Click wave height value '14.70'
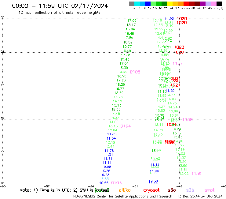226x199 pixels. click(158, 130)
